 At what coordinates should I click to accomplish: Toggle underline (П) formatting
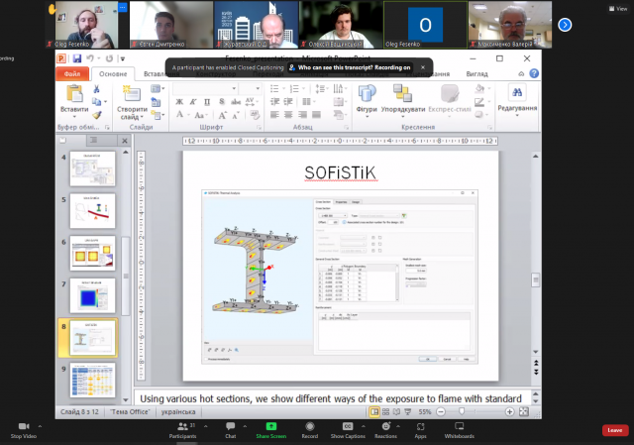tap(207, 102)
